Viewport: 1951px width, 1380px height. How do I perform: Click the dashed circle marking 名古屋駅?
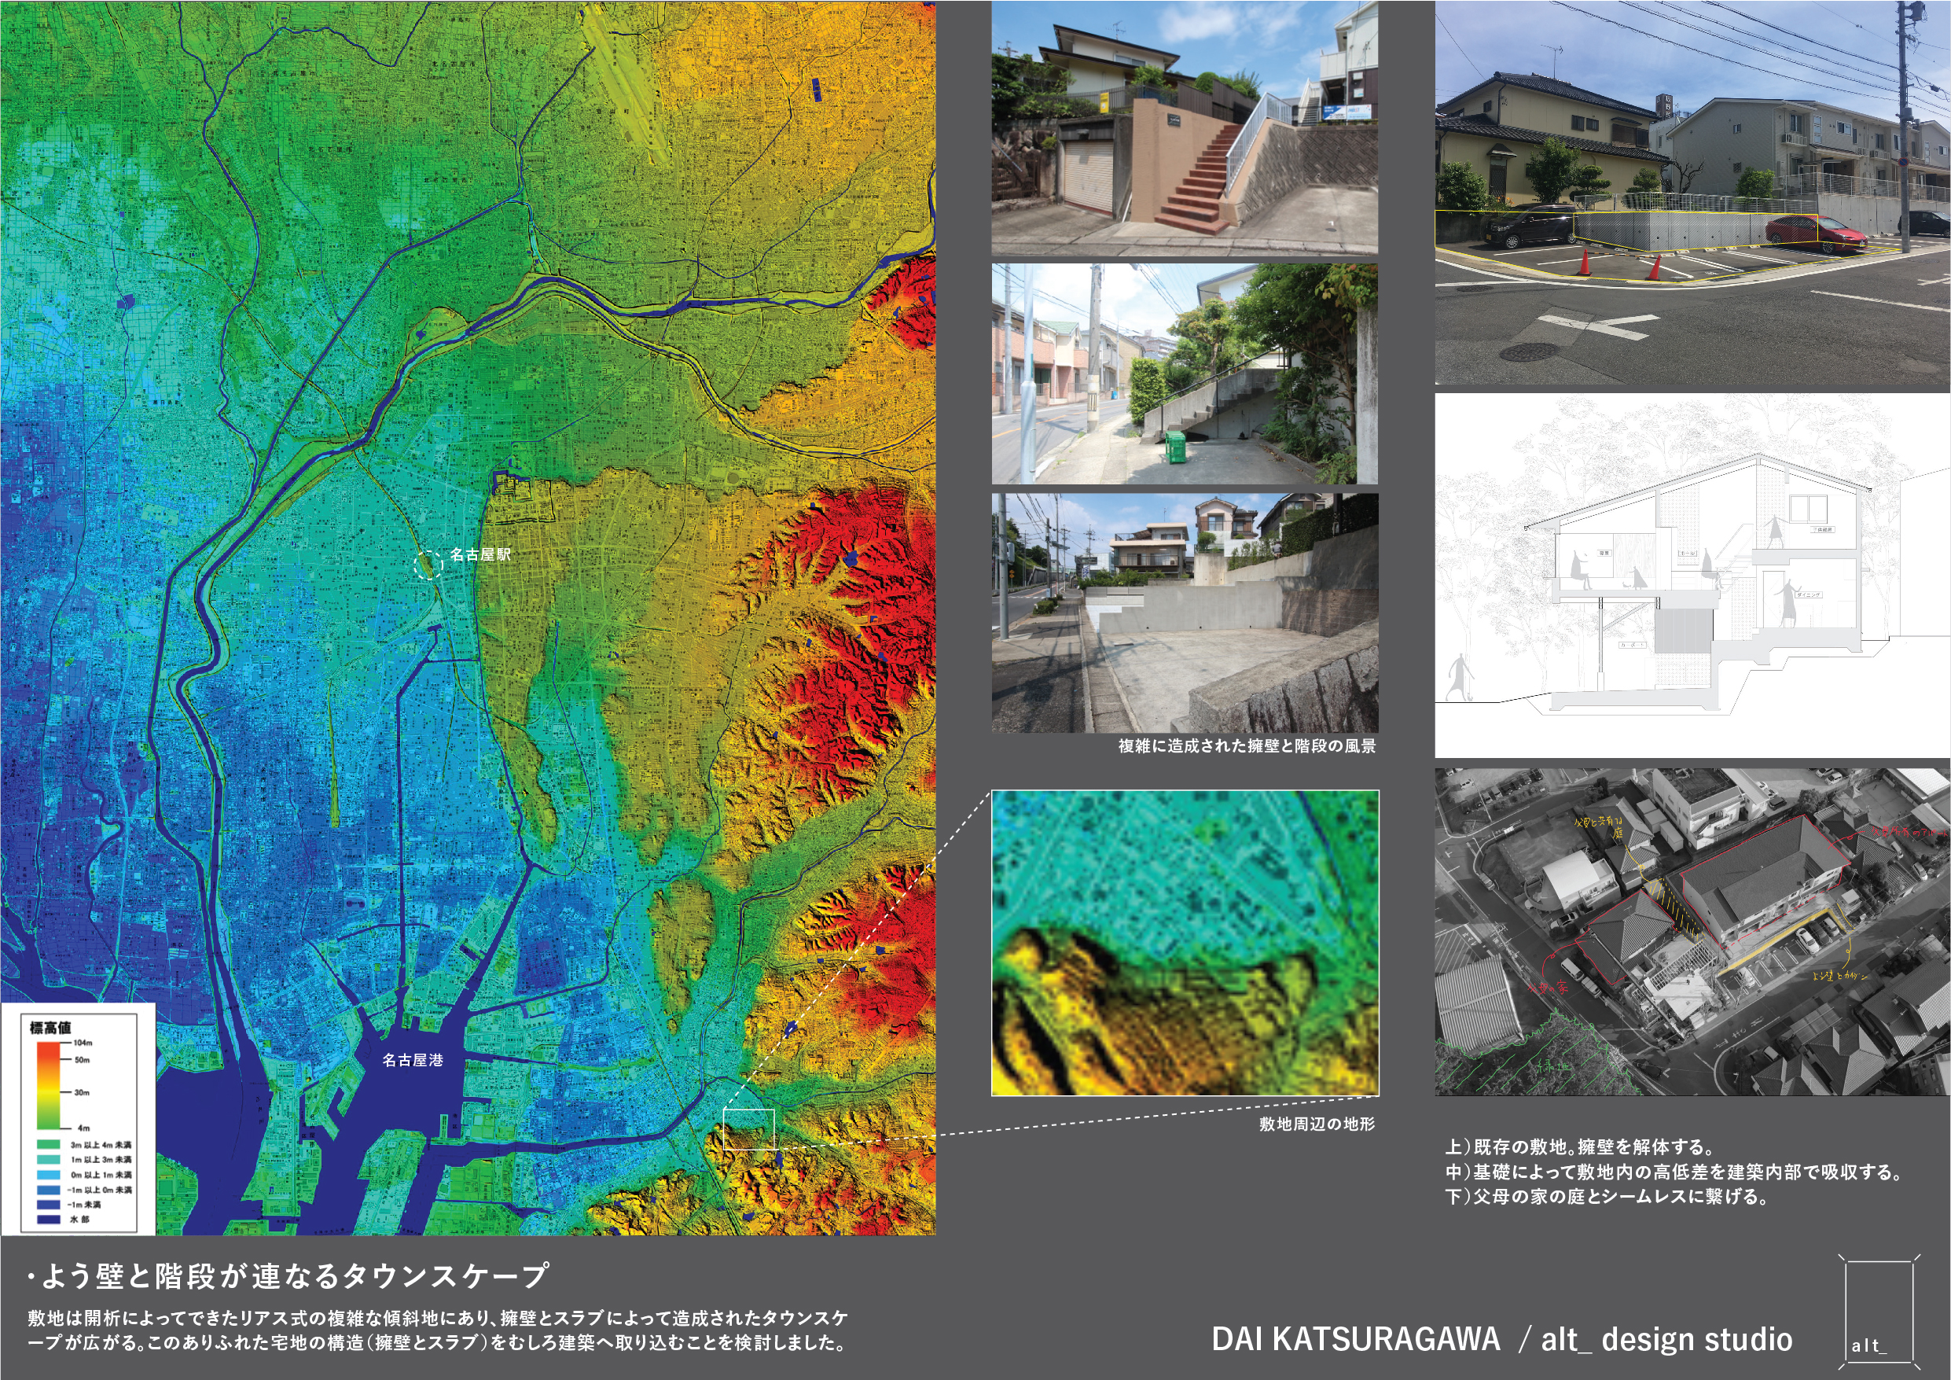click(428, 565)
